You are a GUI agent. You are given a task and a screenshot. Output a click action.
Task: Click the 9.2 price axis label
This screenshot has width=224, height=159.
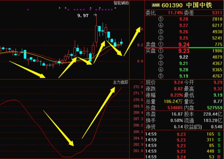point(140,45)
